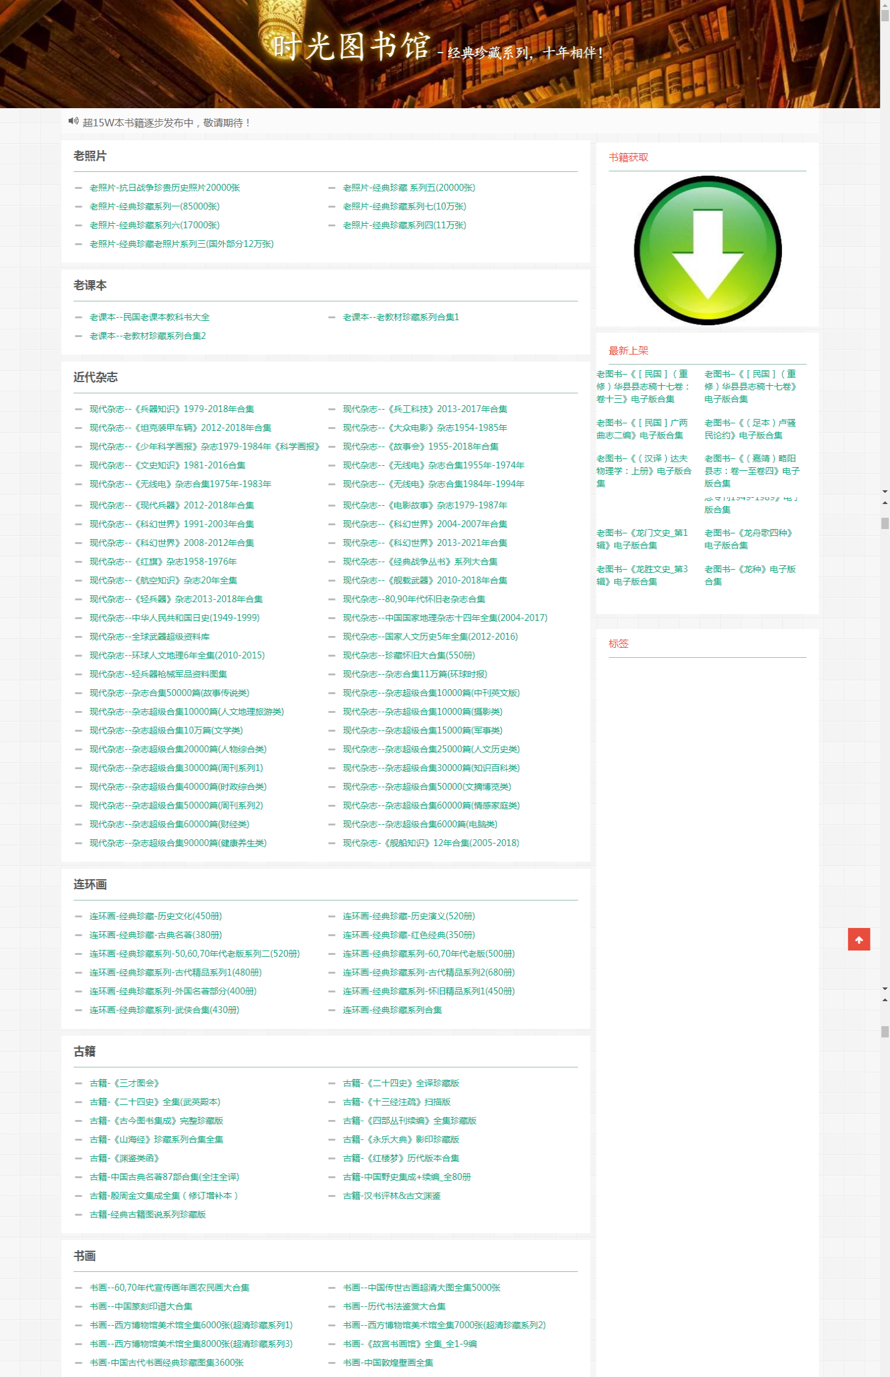890x1377 pixels.
Task: Open 《文史知识》1981-2016合集 link
Action: point(167,465)
